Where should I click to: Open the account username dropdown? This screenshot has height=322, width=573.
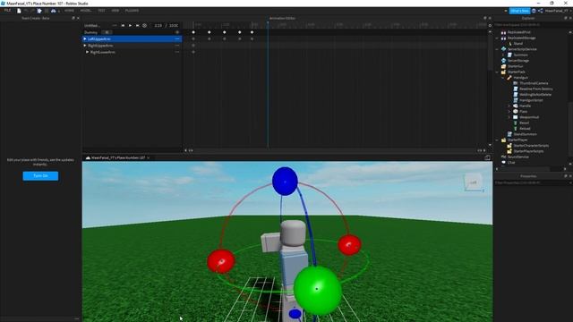(x=558, y=11)
